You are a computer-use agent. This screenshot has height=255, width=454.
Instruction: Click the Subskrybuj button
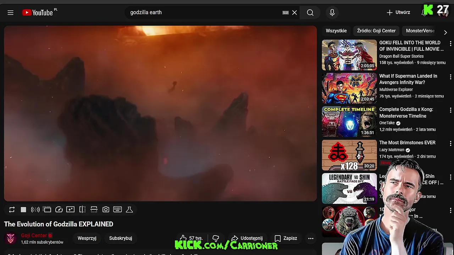(121, 238)
